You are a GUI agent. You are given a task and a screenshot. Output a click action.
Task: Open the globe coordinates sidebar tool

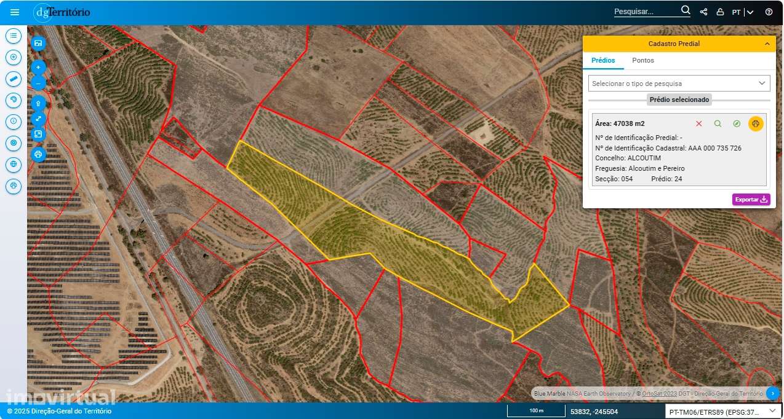(14, 164)
